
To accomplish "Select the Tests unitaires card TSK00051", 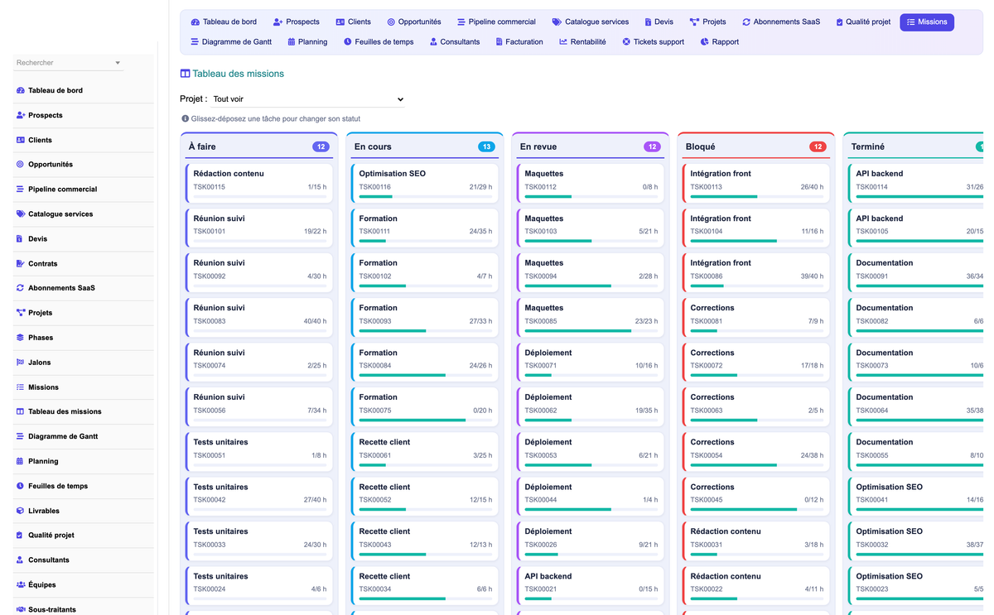I will (x=259, y=450).
